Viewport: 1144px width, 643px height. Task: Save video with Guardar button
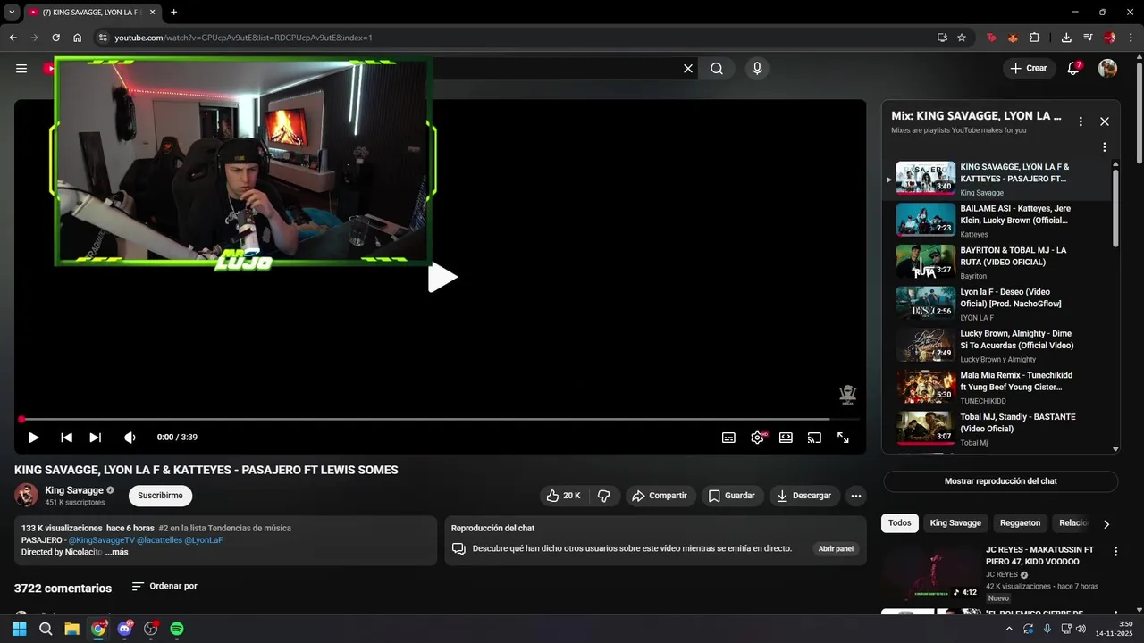(731, 496)
